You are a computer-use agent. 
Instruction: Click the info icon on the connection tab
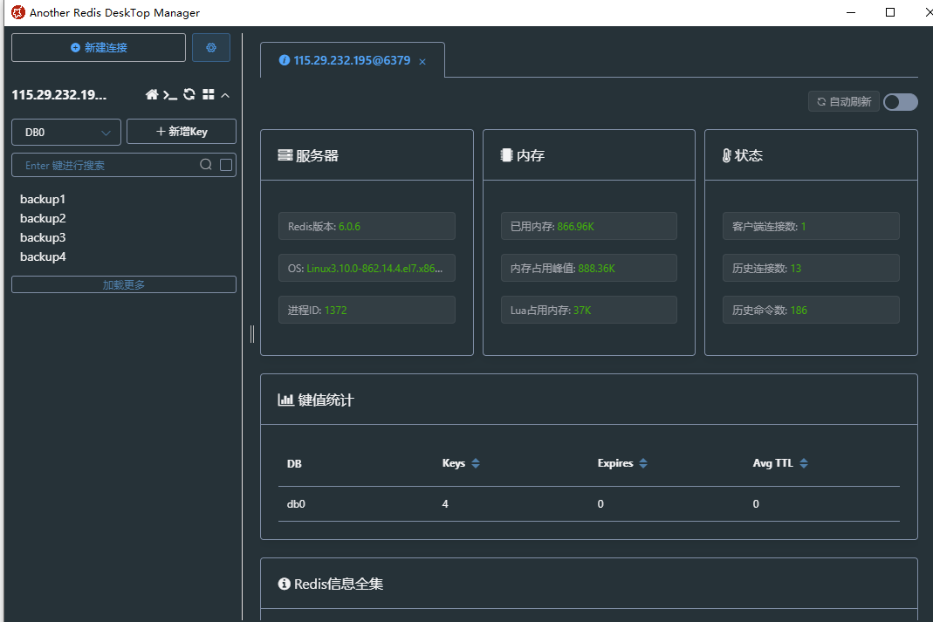click(285, 60)
